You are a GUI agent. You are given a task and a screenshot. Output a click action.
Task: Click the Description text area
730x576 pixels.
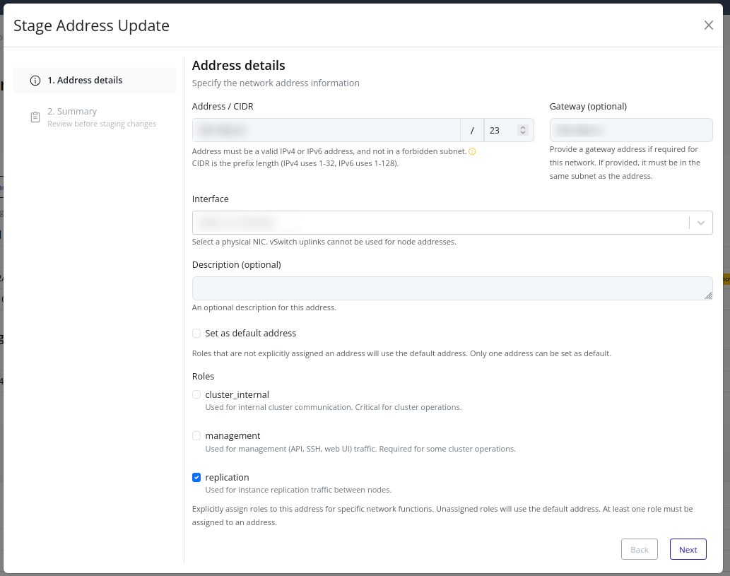(451, 288)
